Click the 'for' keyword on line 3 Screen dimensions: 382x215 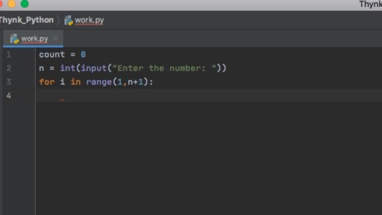click(x=47, y=82)
